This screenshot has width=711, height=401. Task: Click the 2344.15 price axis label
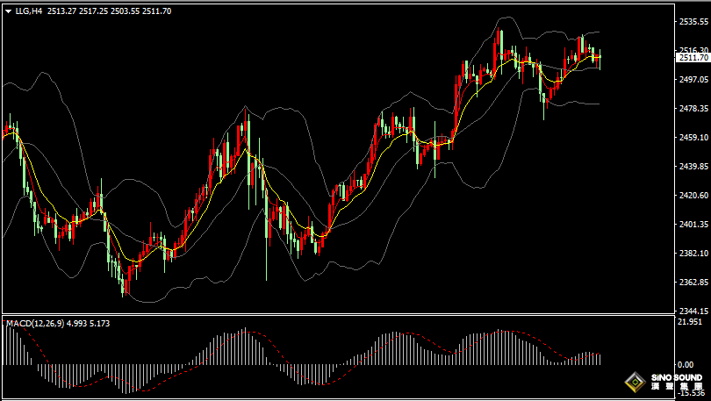(692, 311)
